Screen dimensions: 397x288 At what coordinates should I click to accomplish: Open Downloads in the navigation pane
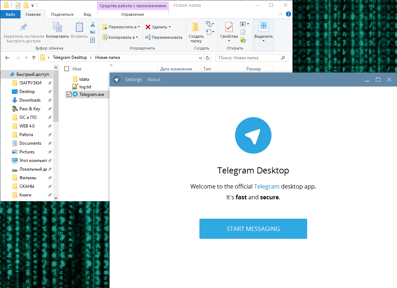[x=27, y=100]
